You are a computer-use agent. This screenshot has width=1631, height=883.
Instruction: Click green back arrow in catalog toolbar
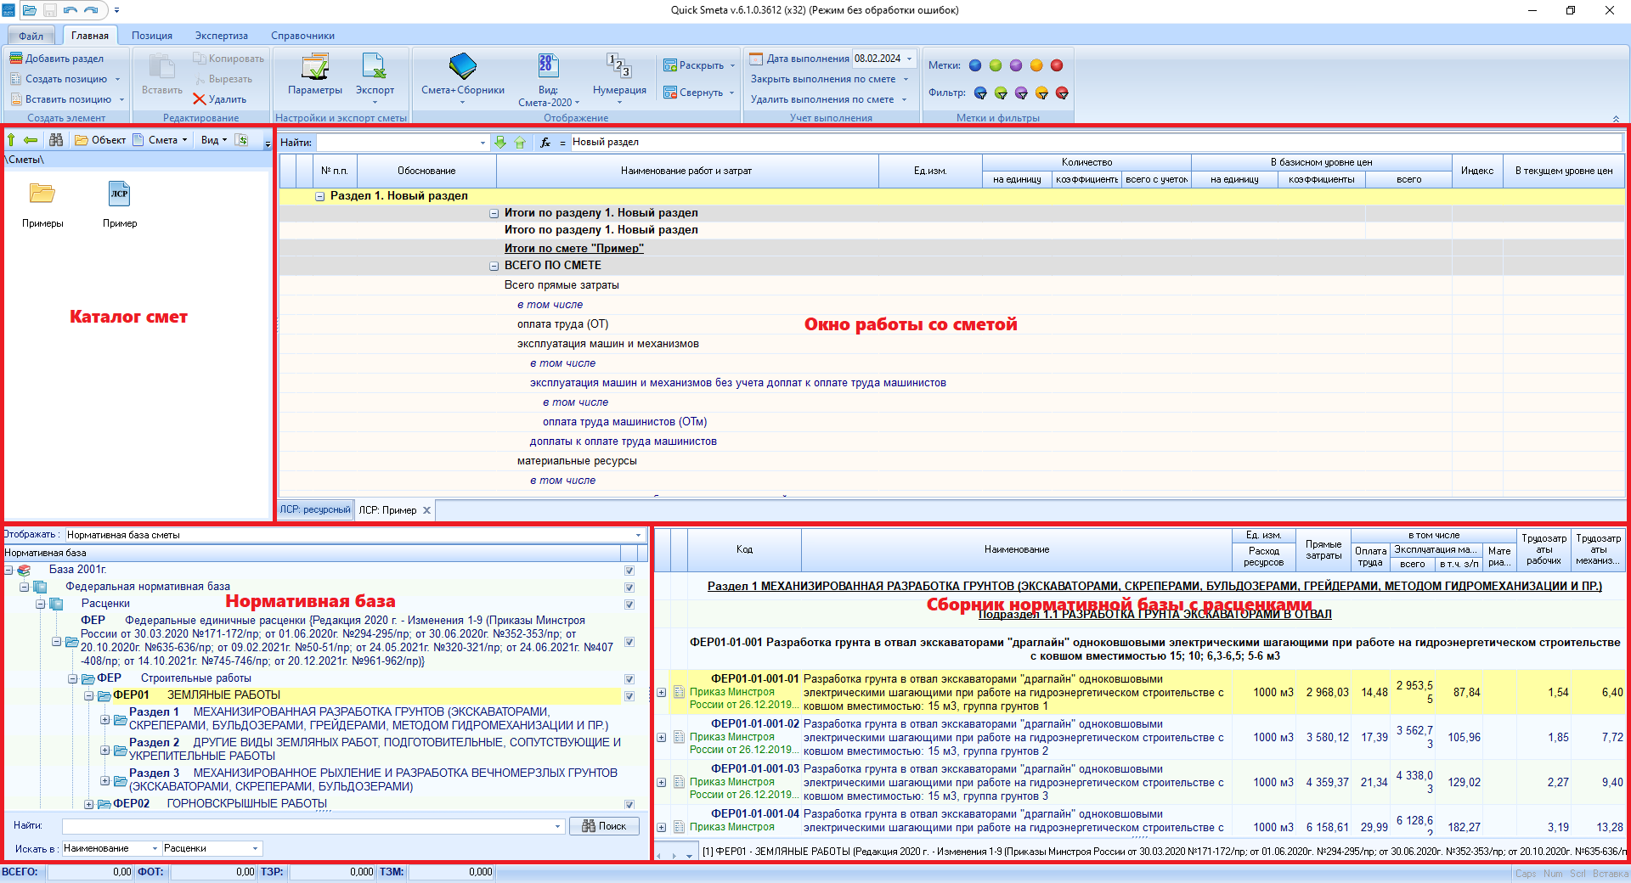pyautogui.click(x=31, y=140)
